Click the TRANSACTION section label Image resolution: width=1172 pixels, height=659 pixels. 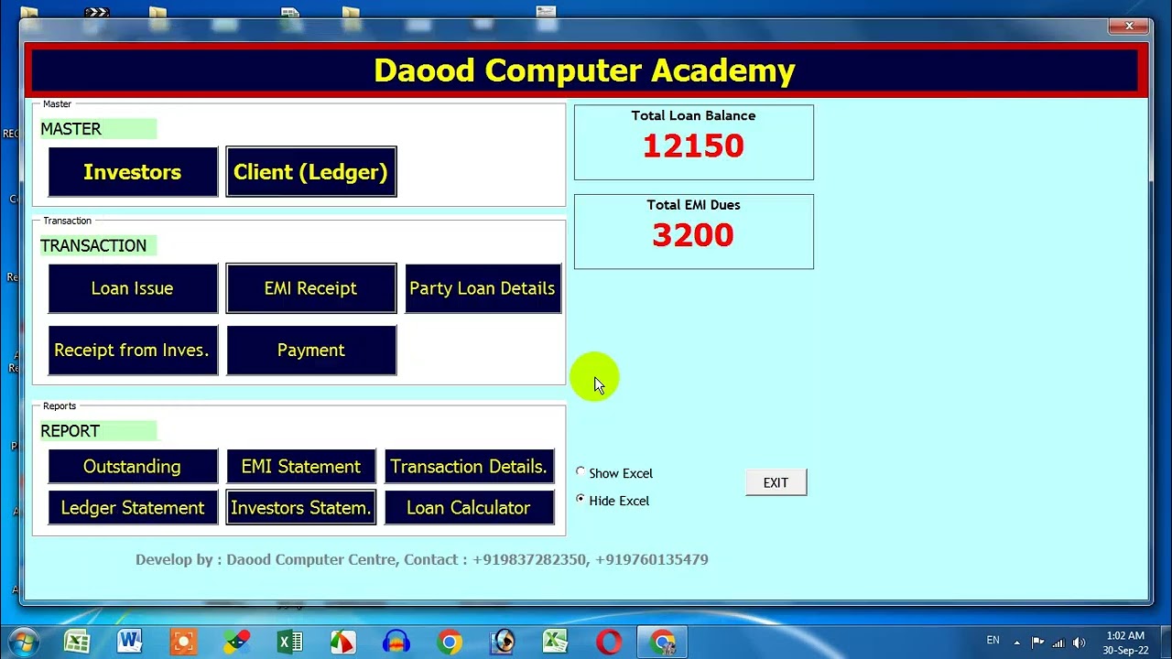(x=98, y=245)
